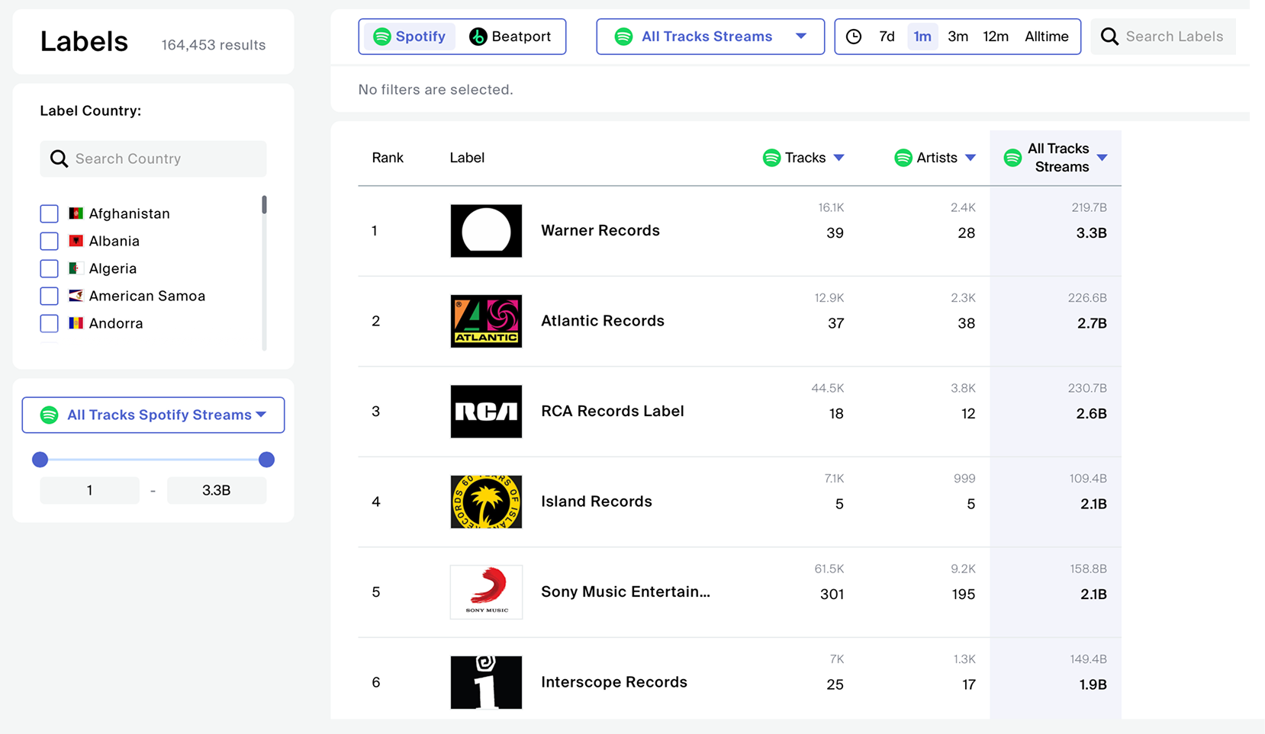Click the magnifier icon in Search Labels
The image size is (1265, 734).
pos(1109,37)
